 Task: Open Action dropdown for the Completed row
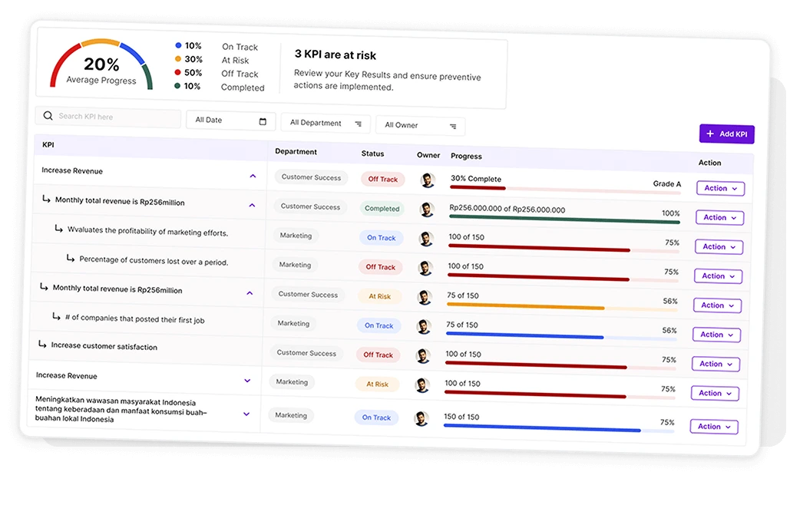coord(719,217)
